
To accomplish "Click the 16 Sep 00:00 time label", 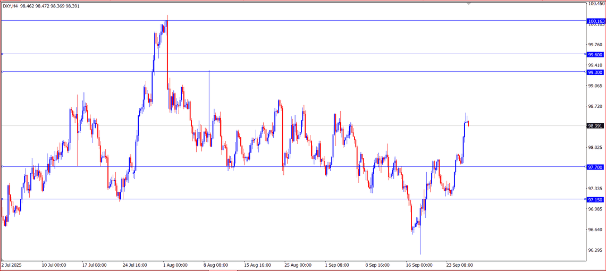I will tap(419, 265).
